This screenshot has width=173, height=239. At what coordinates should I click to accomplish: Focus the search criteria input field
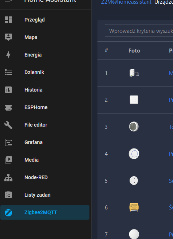(139, 31)
